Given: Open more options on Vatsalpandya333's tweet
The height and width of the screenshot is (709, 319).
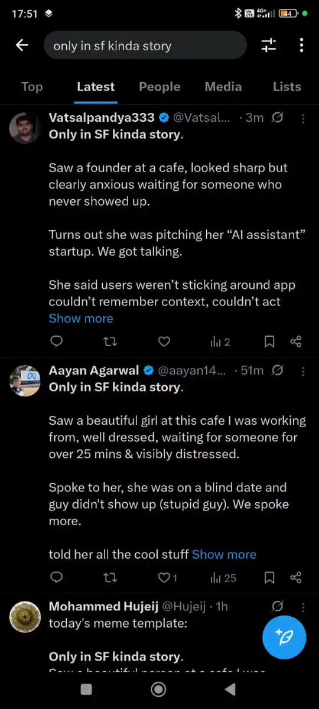Looking at the screenshot, I should (x=303, y=118).
